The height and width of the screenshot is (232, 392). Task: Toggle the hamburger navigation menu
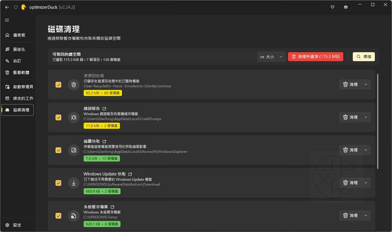pos(7,20)
